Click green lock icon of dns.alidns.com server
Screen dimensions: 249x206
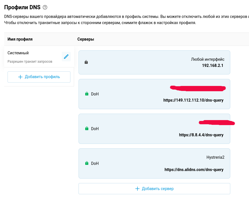click(x=87, y=163)
